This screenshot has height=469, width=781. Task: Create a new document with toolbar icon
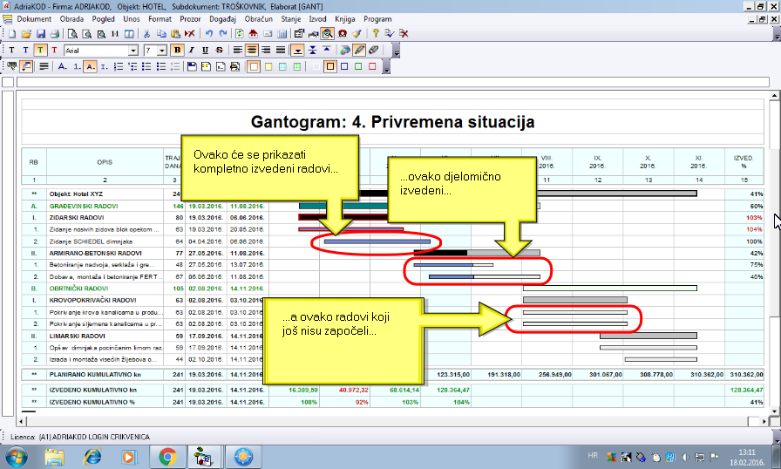(x=12, y=34)
